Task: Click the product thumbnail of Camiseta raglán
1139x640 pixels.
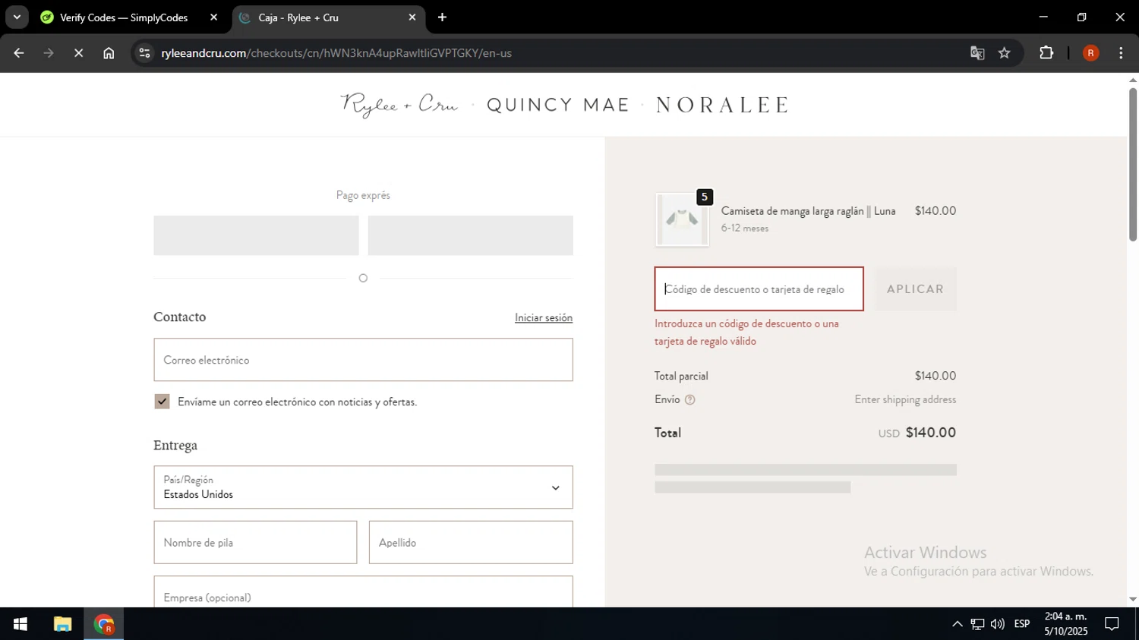Action: (x=682, y=220)
